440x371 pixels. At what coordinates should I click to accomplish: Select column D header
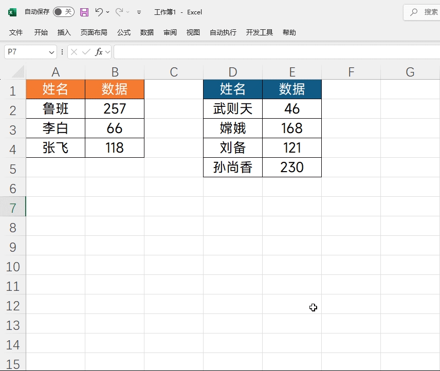pos(233,72)
